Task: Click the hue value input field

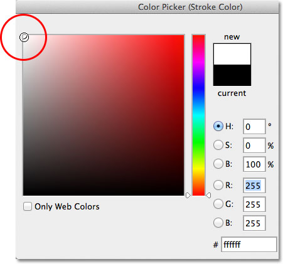Action: (x=254, y=127)
